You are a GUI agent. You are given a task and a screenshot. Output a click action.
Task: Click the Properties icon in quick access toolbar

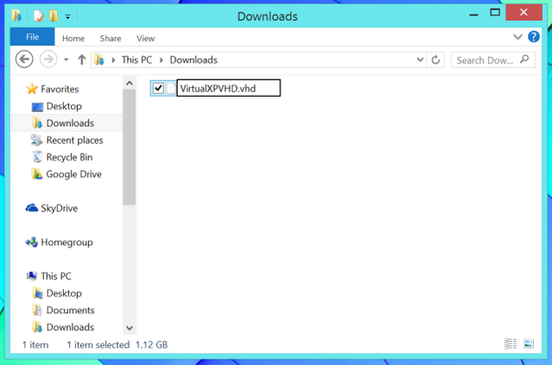click(x=38, y=16)
